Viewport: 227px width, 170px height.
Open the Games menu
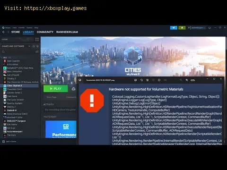click(x=29, y=28)
